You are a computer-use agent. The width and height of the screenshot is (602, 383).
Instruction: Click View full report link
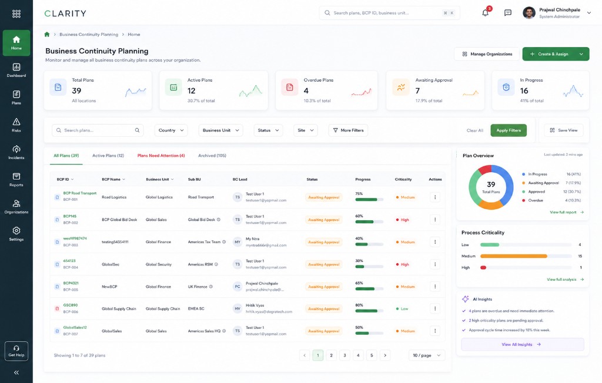pyautogui.click(x=567, y=212)
